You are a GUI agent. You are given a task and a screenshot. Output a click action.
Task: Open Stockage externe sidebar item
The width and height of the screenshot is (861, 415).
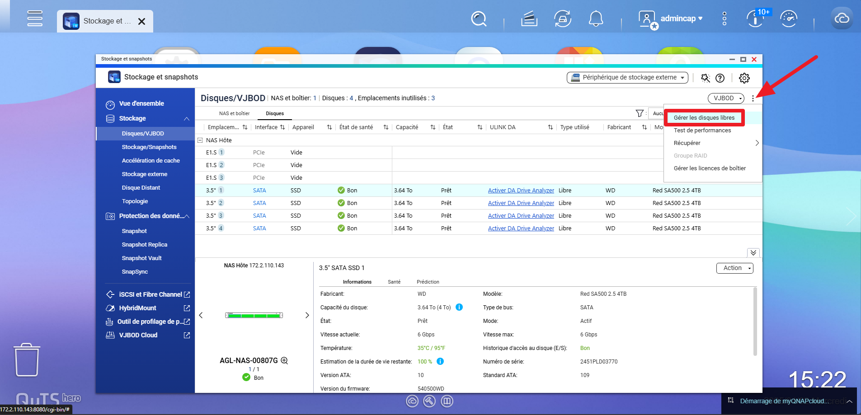pyautogui.click(x=145, y=174)
